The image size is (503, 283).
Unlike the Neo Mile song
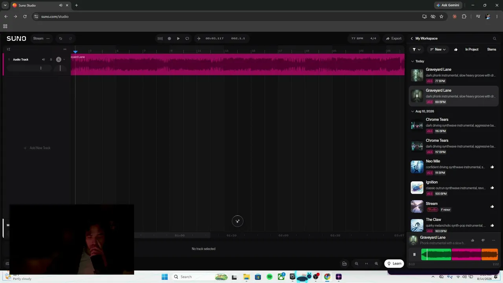click(492, 167)
